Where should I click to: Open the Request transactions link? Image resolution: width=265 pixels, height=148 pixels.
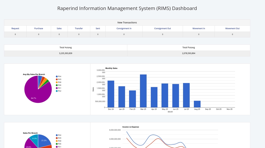(15, 28)
